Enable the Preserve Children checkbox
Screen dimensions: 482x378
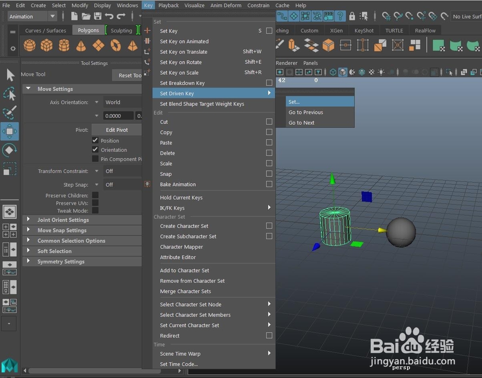click(95, 195)
